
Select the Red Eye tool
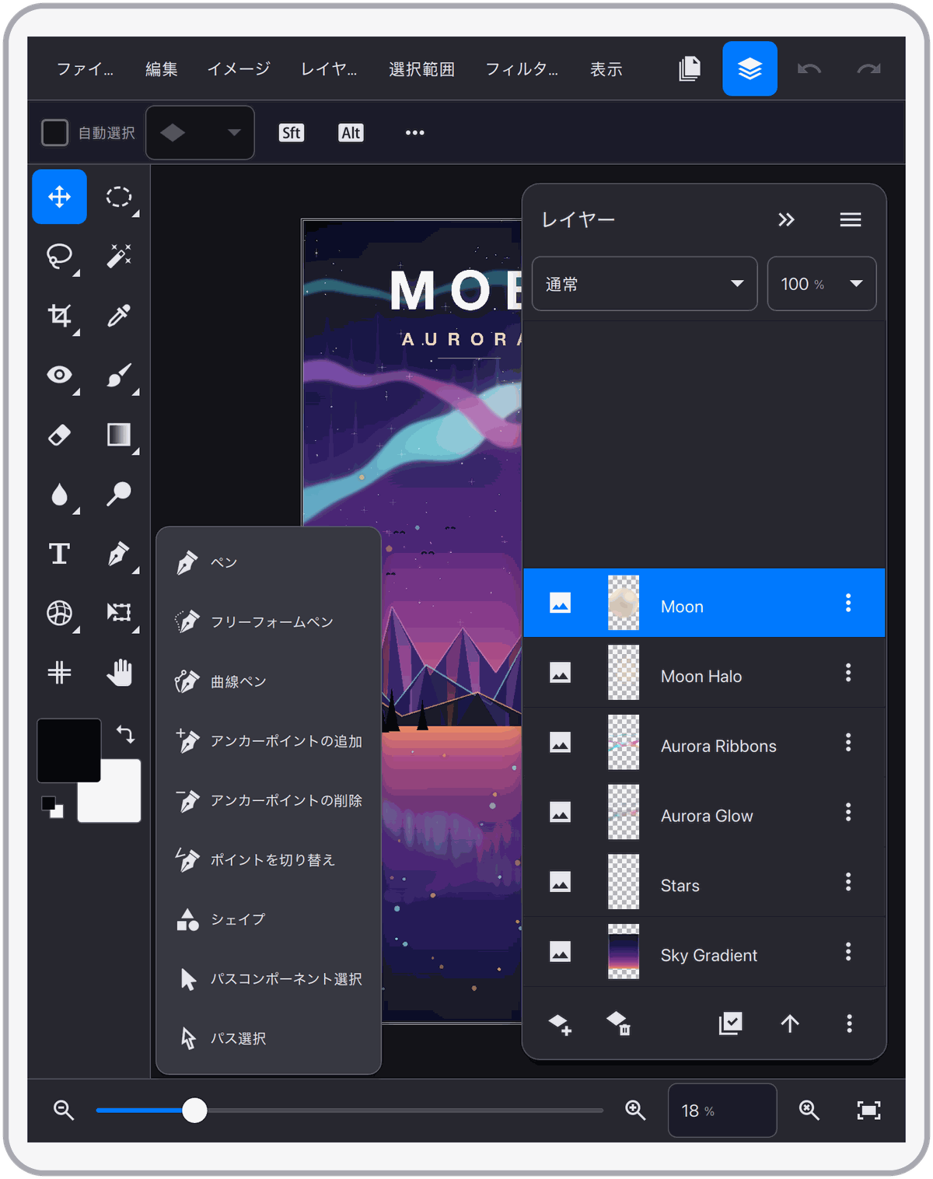click(x=59, y=375)
